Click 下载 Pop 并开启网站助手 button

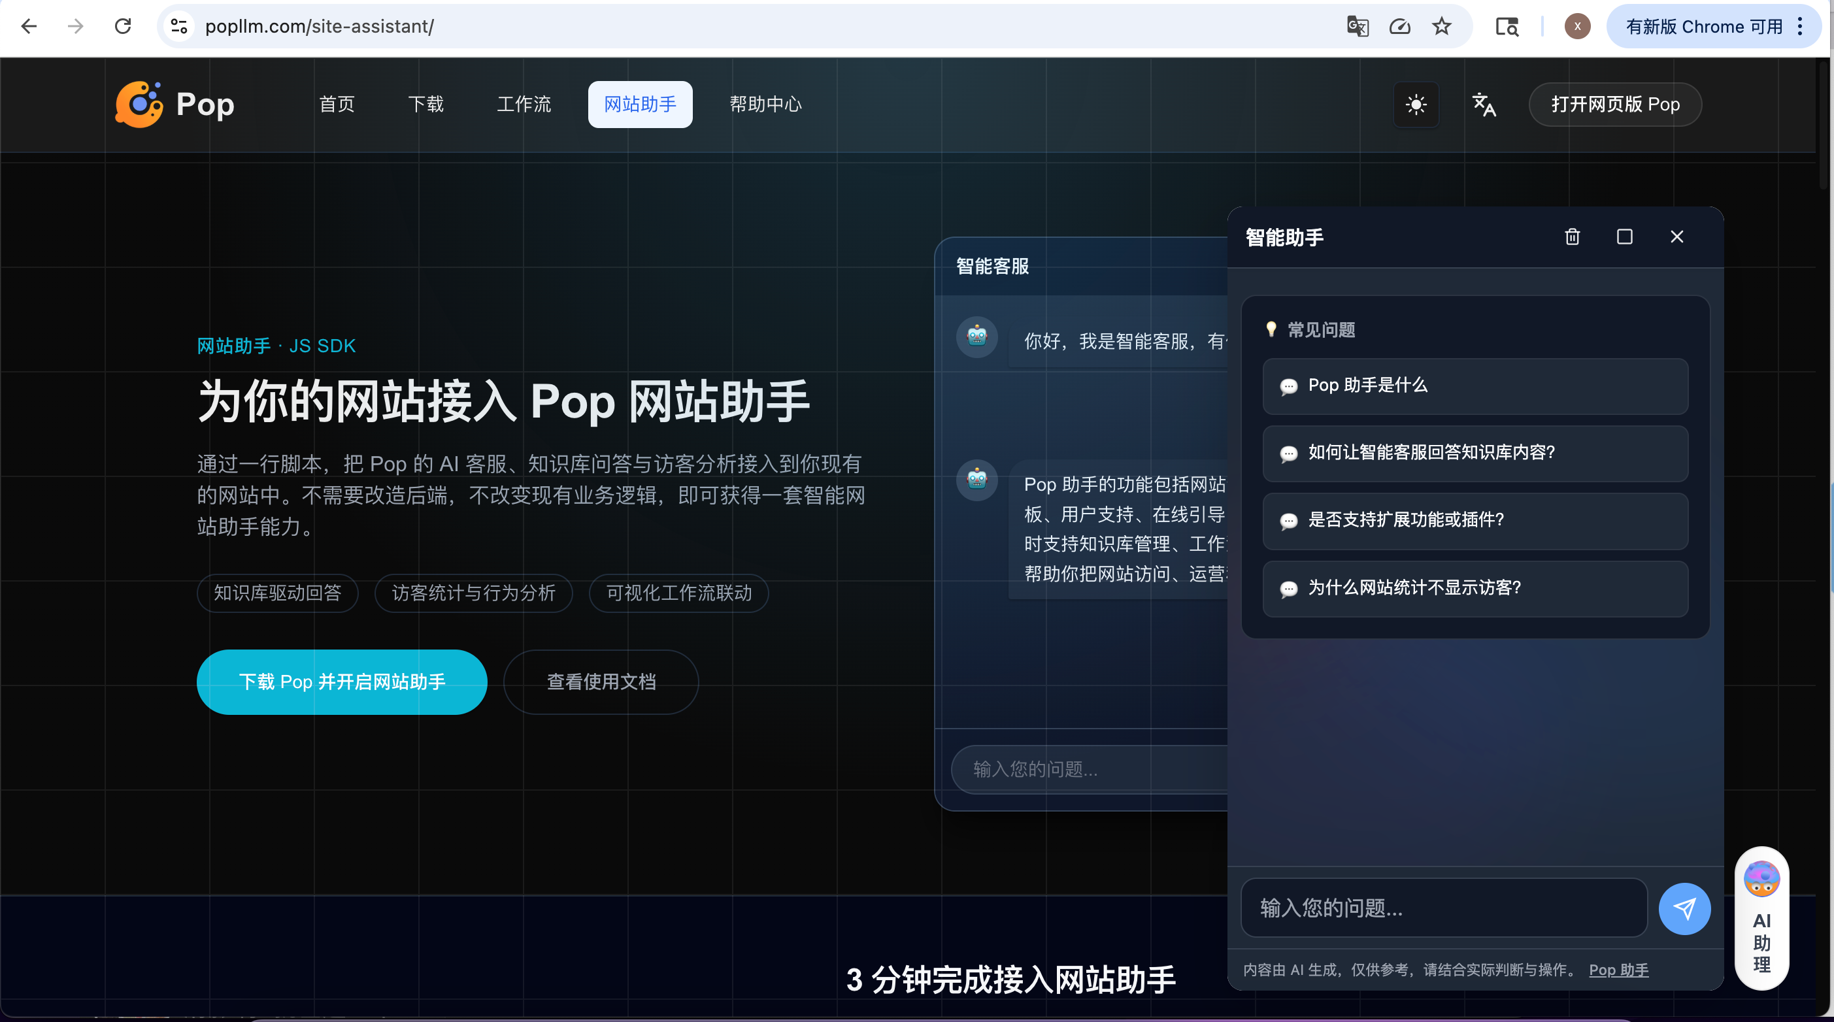[x=342, y=682]
